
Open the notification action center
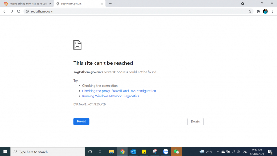270,152
